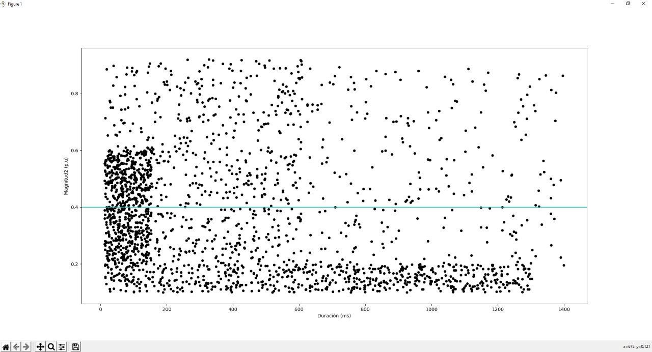Click the x-axis tick label 200
This screenshot has height=352, width=652.
coord(167,309)
